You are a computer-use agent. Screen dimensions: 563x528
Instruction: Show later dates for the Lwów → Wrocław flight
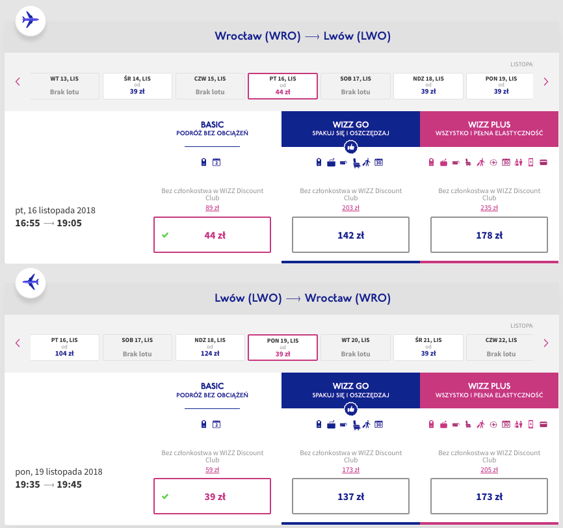point(545,343)
